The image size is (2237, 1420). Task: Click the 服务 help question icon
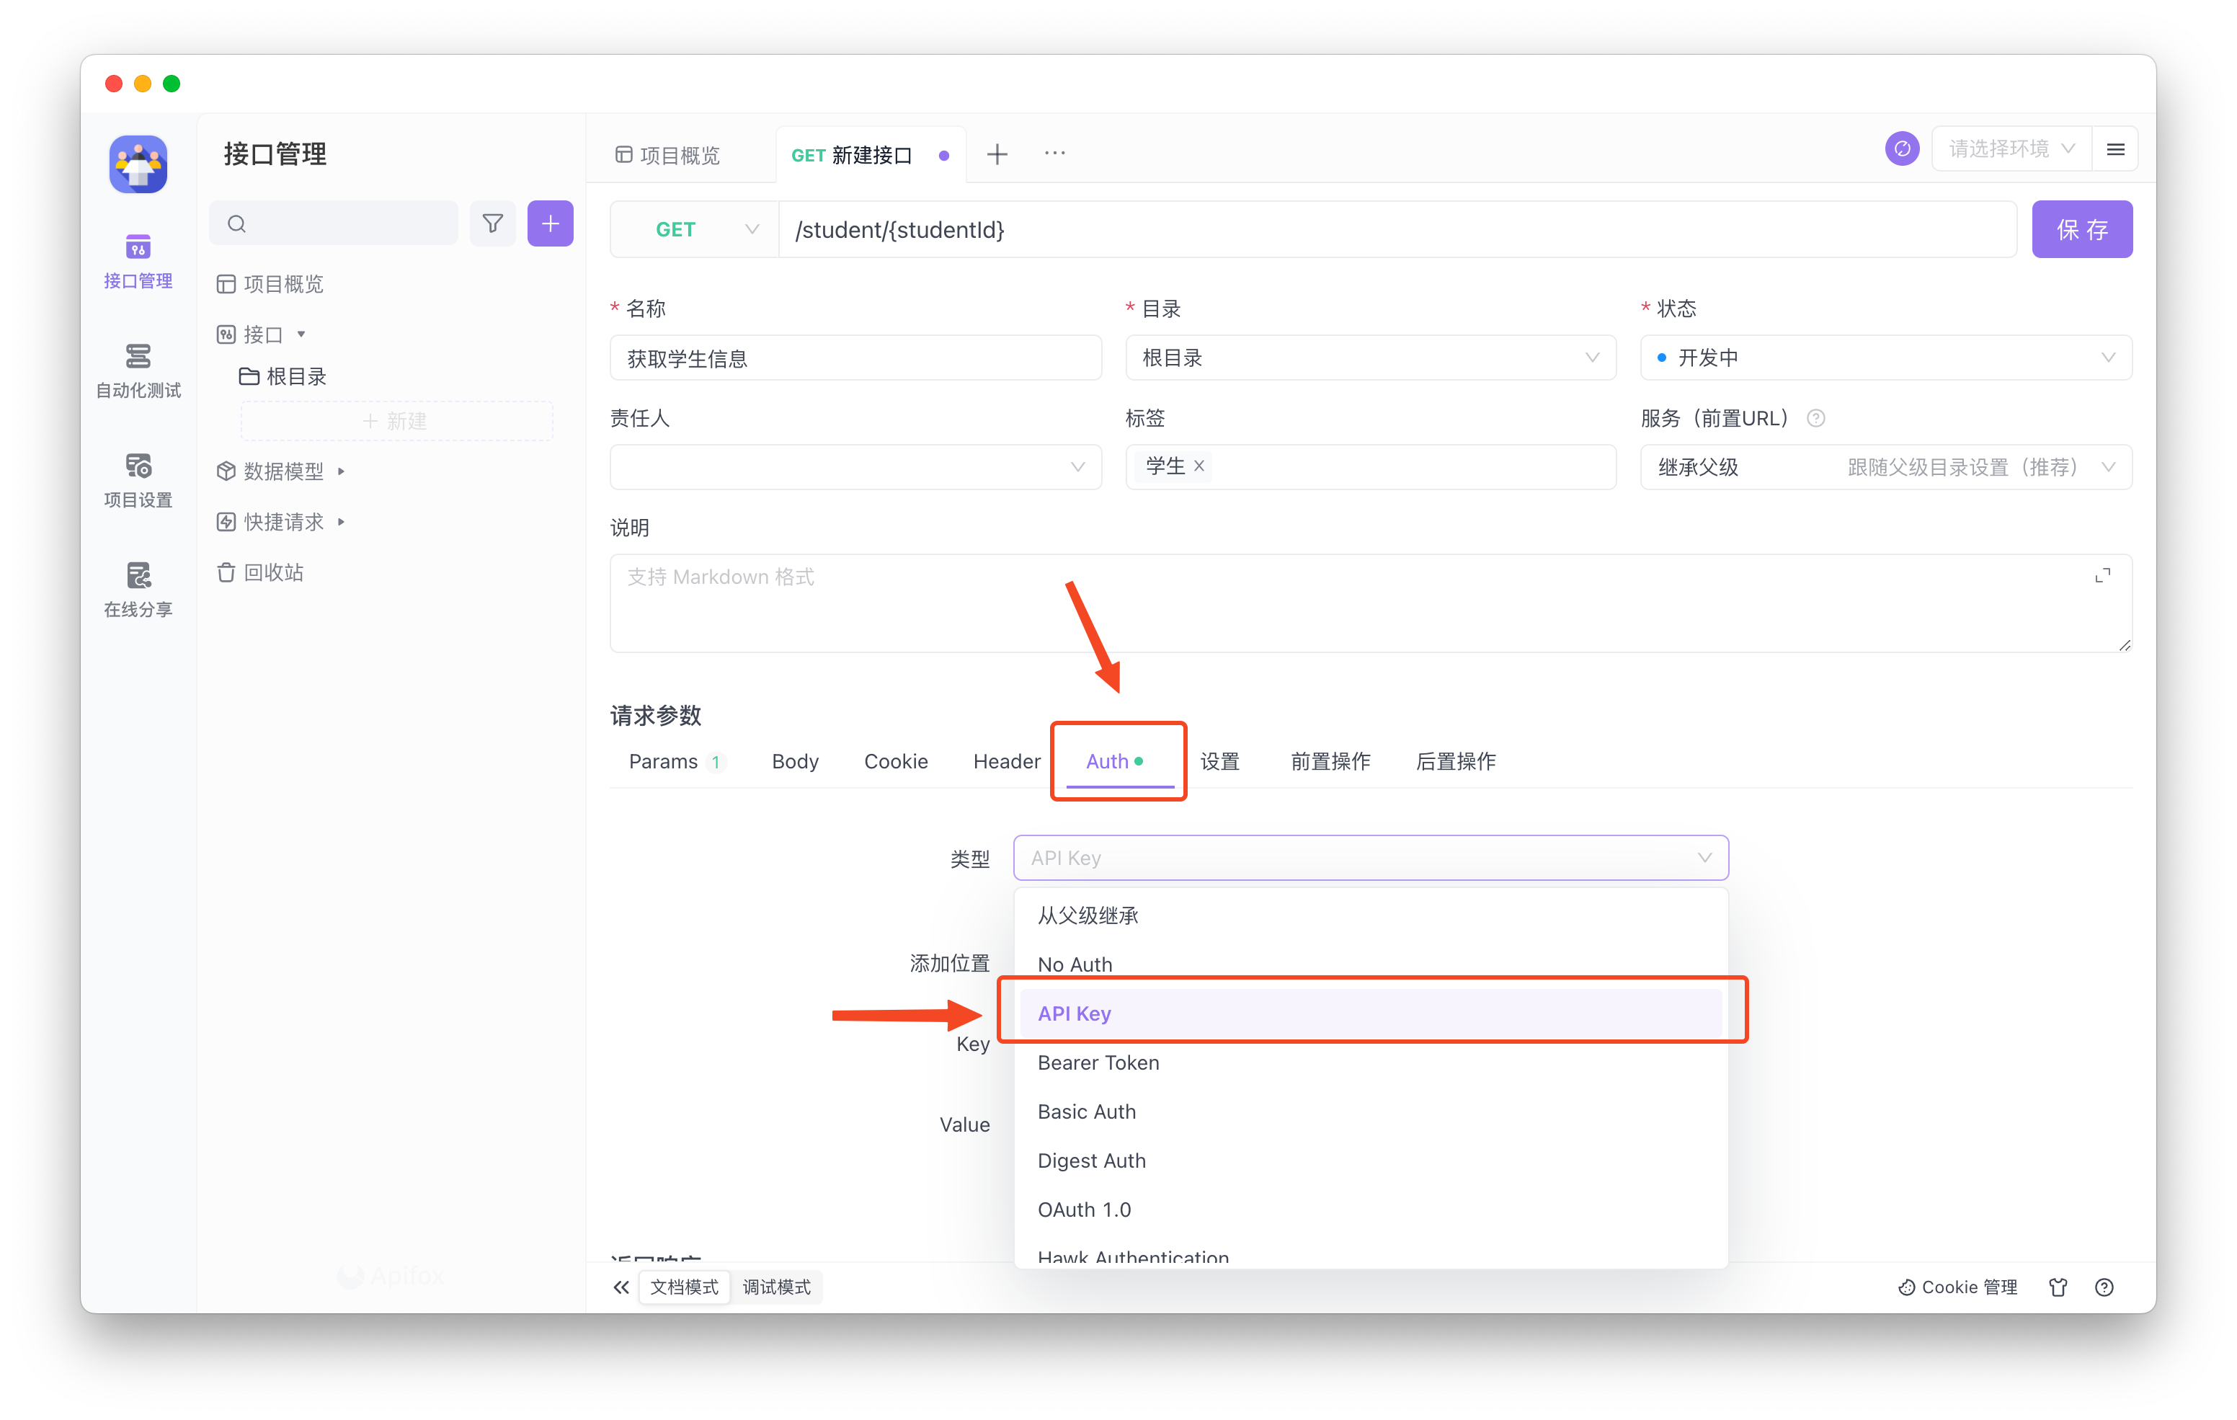click(x=1815, y=418)
